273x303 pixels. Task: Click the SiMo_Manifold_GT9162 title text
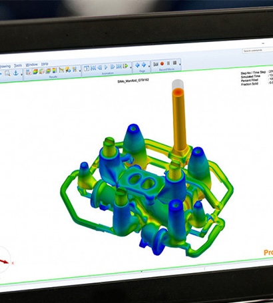(133, 81)
